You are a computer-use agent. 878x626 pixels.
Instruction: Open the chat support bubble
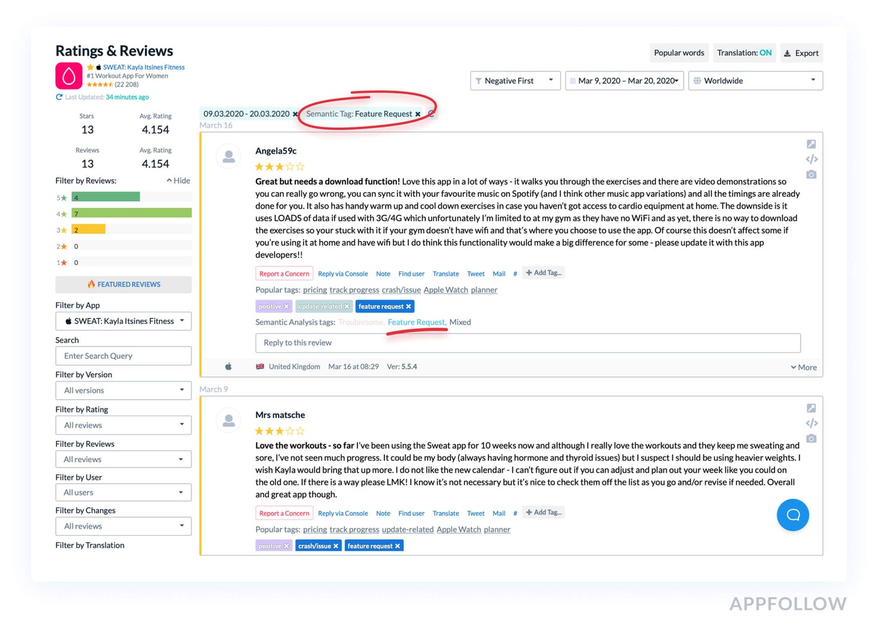[793, 515]
